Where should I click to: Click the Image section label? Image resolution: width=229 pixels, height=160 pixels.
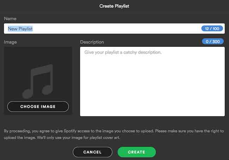(10, 42)
